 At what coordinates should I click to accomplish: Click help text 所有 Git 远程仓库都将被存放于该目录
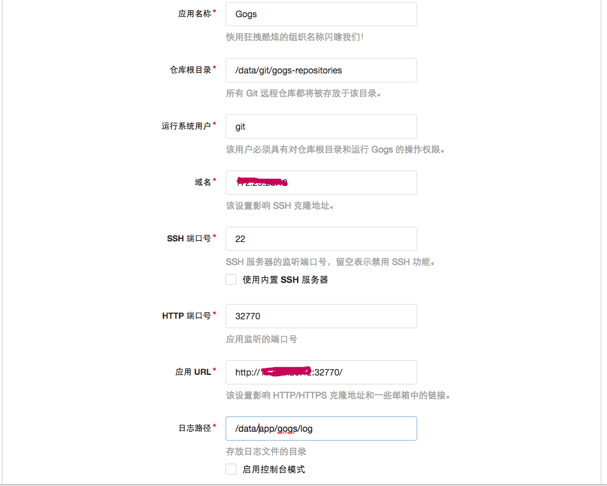pos(303,93)
